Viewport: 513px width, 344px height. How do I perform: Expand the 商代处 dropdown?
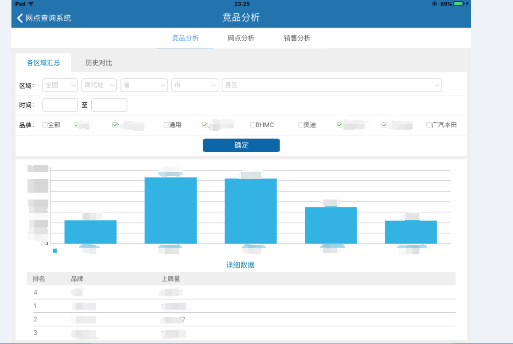(99, 85)
